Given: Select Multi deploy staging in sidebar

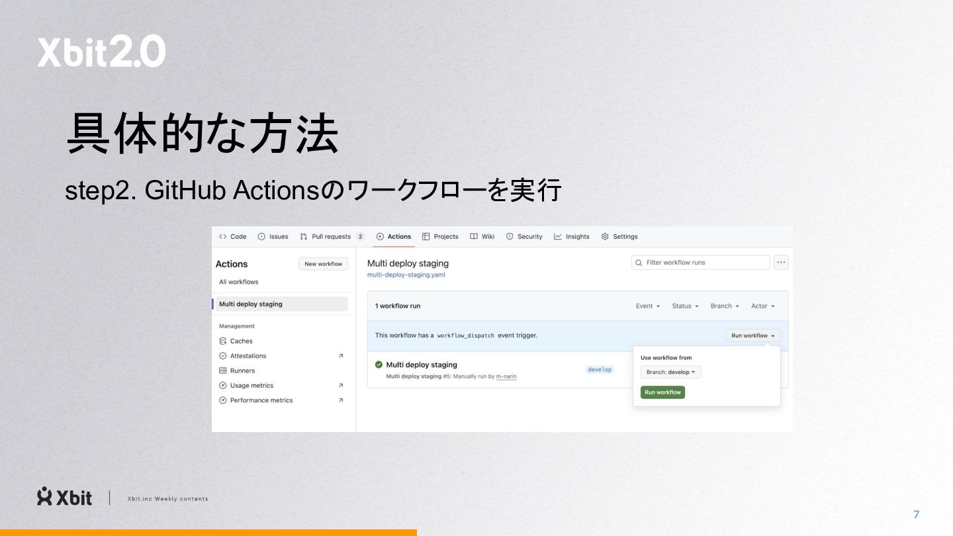Looking at the screenshot, I should 281,304.
